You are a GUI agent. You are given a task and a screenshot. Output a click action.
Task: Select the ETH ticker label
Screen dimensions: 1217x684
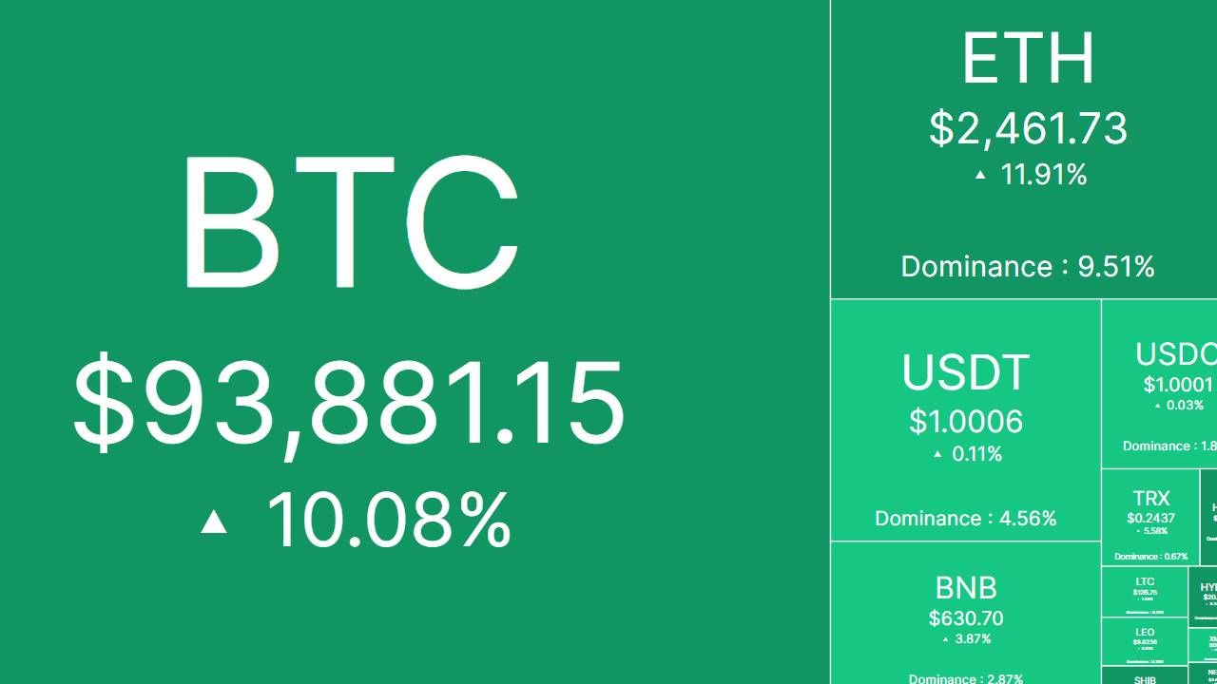pyautogui.click(x=1028, y=59)
